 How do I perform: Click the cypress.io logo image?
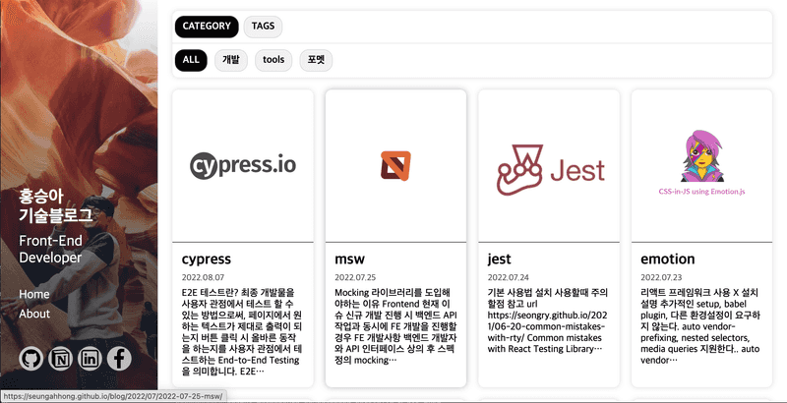pyautogui.click(x=243, y=165)
